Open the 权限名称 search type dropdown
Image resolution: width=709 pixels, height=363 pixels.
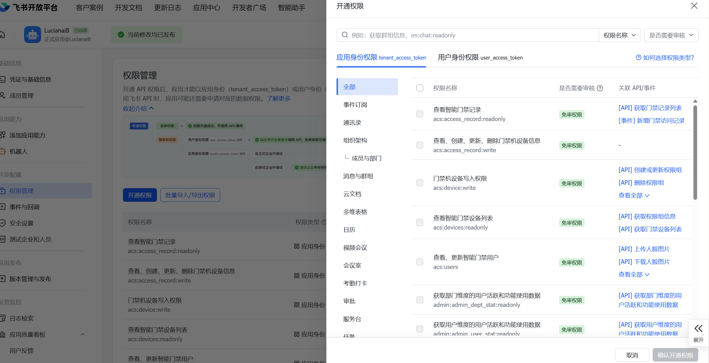pyautogui.click(x=619, y=35)
